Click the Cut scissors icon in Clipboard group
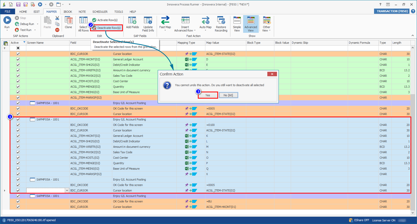 57,18
